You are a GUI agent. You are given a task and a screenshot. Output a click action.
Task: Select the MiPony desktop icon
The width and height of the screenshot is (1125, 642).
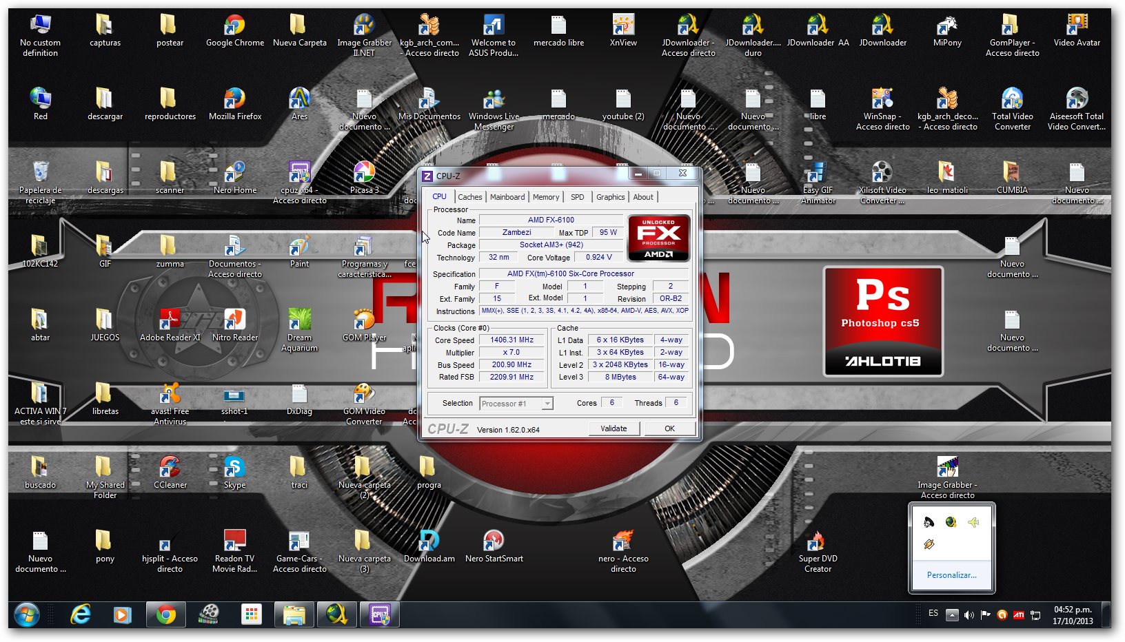pos(948,31)
